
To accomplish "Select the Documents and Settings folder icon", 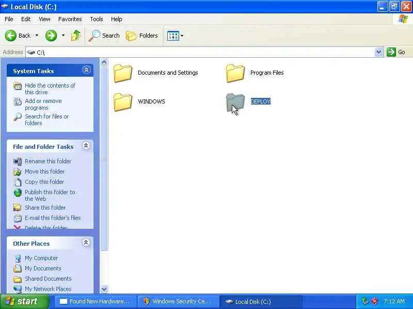I will (123, 73).
